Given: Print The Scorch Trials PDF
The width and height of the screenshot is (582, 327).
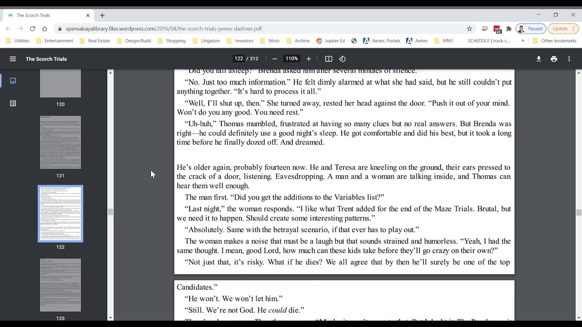Looking at the screenshot, I should [554, 59].
